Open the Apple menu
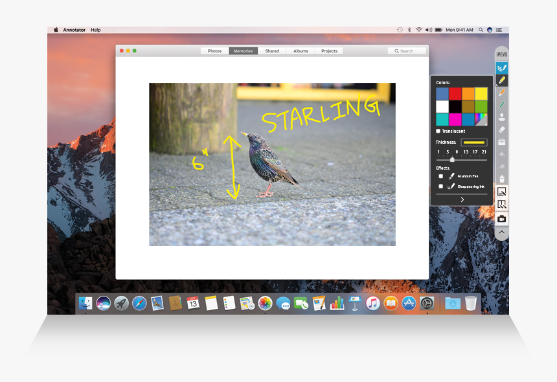Image resolution: width=557 pixels, height=382 pixels. point(56,30)
